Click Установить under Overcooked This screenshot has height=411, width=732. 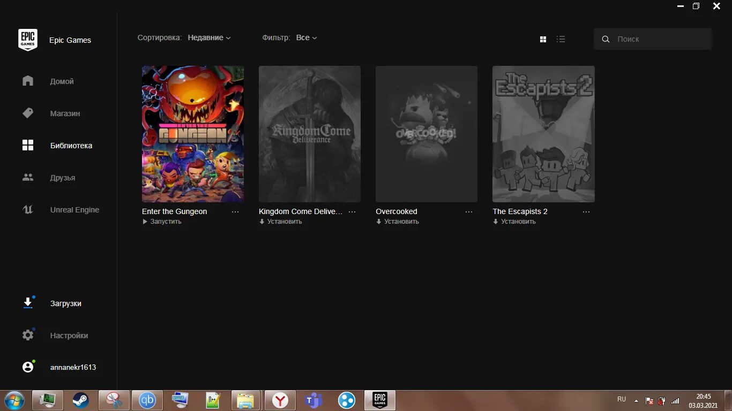397,222
